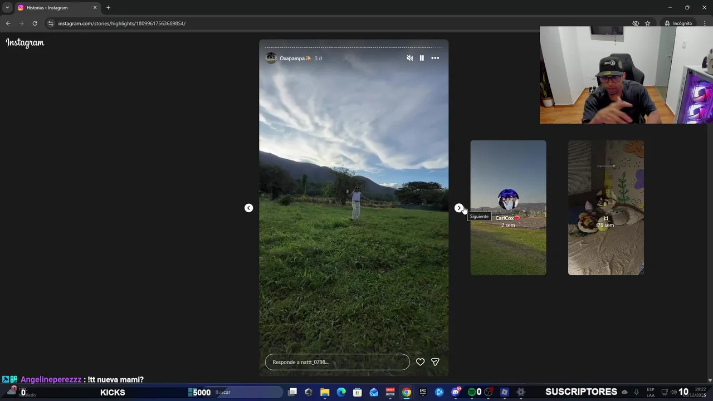The image size is (713, 401).
Task: Bookmark this page with the star icon
Action: (648, 23)
